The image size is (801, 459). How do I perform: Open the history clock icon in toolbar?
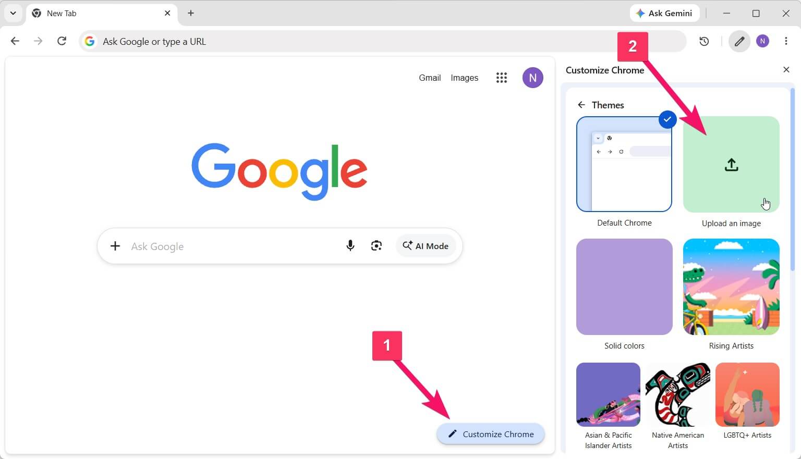(x=704, y=41)
